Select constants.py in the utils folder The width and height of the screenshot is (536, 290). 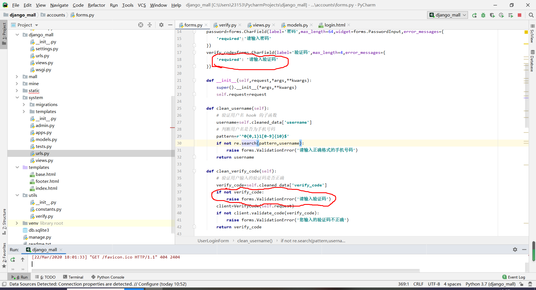[x=48, y=209]
